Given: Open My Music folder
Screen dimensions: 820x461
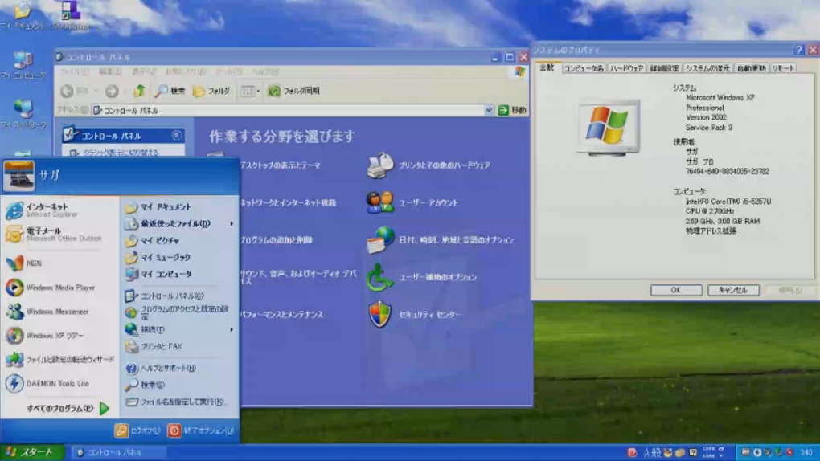Looking at the screenshot, I should pyautogui.click(x=158, y=257).
